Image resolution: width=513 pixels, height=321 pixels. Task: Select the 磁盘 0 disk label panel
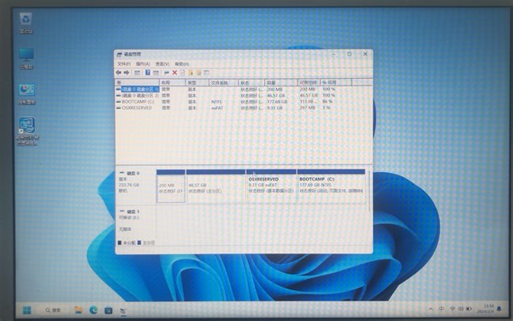pos(136,186)
